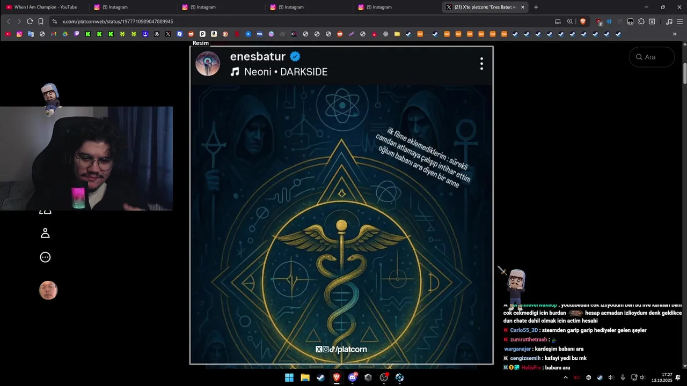Bookmark this page with the bookmark icon
Screen dimensions: 687x386
41,21
